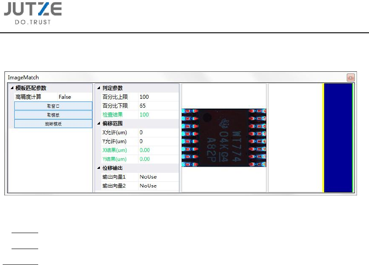Select the X结果(um) value 0.00
369x265 pixels.
coord(159,150)
